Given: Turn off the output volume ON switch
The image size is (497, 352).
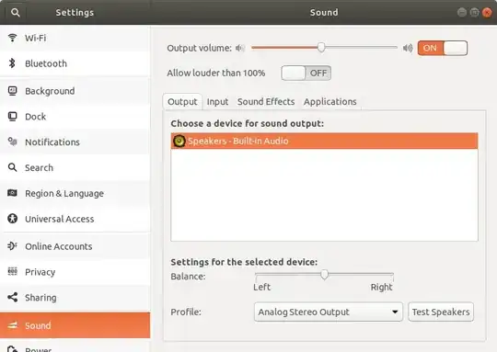Looking at the screenshot, I should coord(443,48).
